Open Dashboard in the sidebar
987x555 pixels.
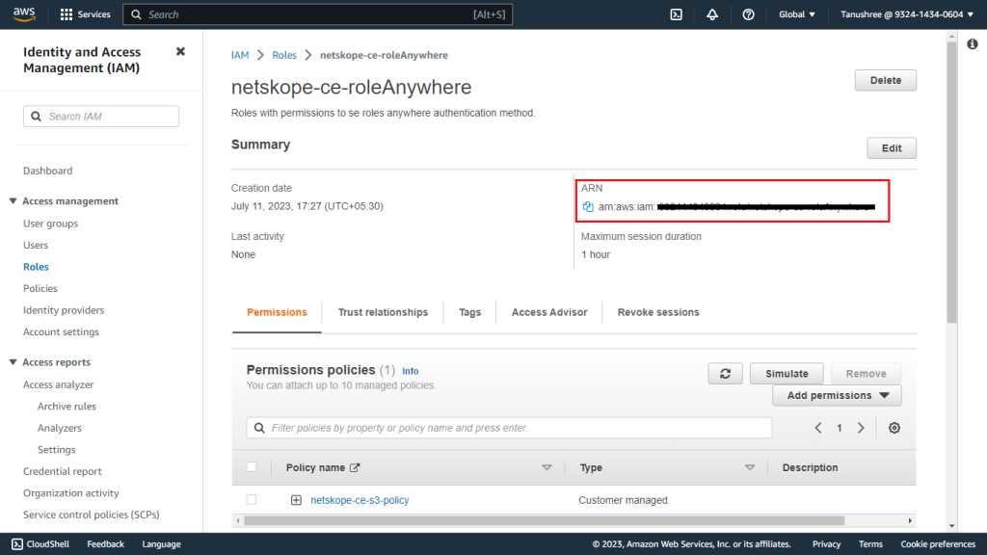48,171
